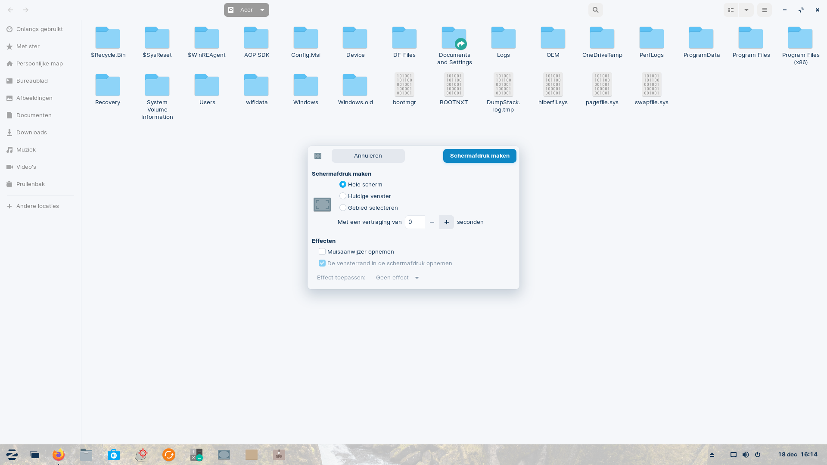Open Video's in the sidebar
The image size is (827, 465).
click(26, 167)
